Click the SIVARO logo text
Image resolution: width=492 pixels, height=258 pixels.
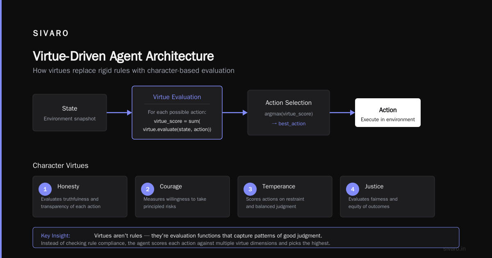[51, 34]
